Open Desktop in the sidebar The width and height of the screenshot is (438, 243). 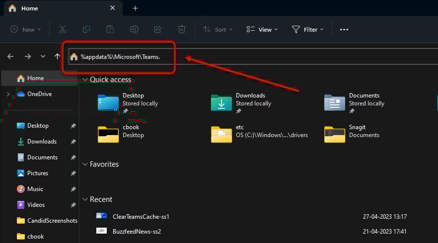(38, 126)
